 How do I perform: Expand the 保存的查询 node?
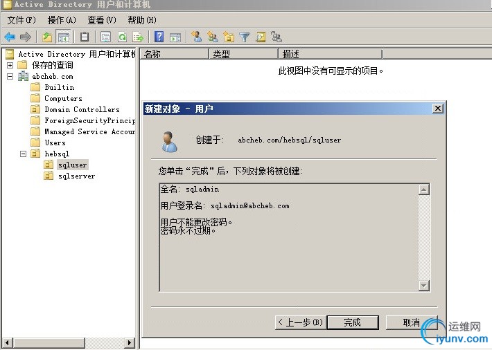[x=10, y=65]
